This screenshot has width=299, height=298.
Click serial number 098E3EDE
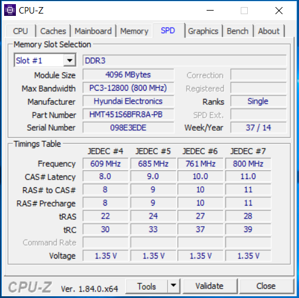128,128
